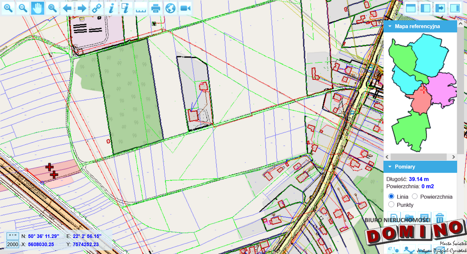Open the ruler measurement tool
Screen dimensions: 467x254
[x=141, y=8]
